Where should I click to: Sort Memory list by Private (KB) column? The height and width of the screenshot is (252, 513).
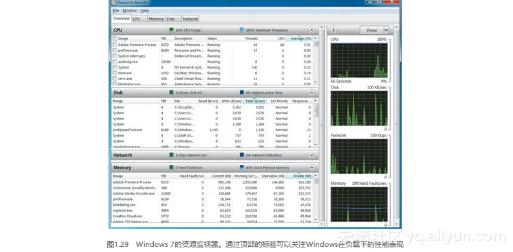click(300, 176)
